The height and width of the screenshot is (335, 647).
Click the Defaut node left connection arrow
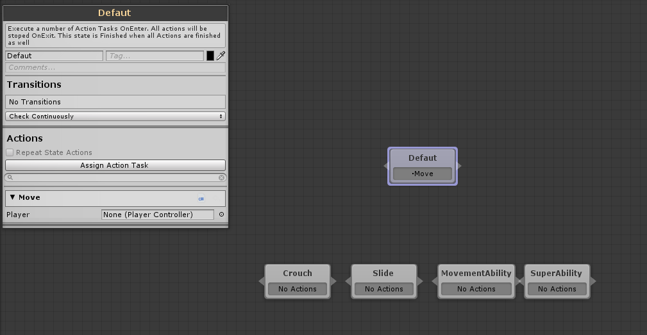click(x=386, y=166)
